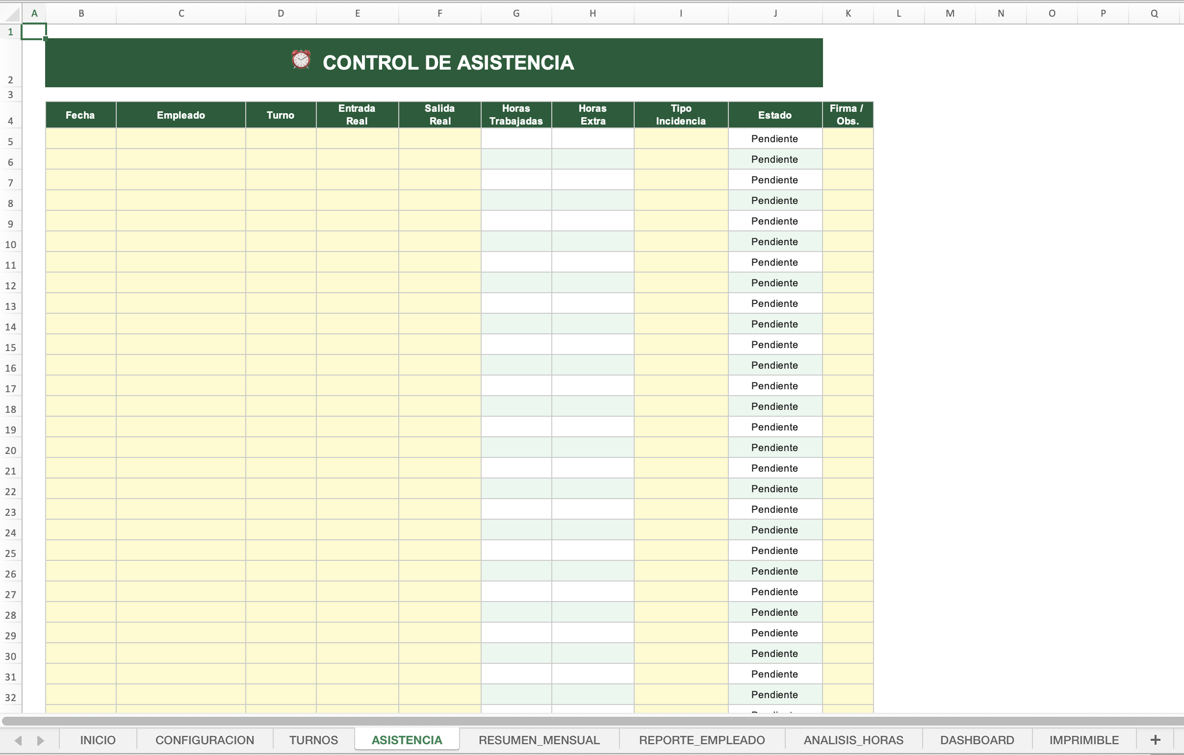
Task: Click the Empleado column header cell
Action: [x=181, y=115]
